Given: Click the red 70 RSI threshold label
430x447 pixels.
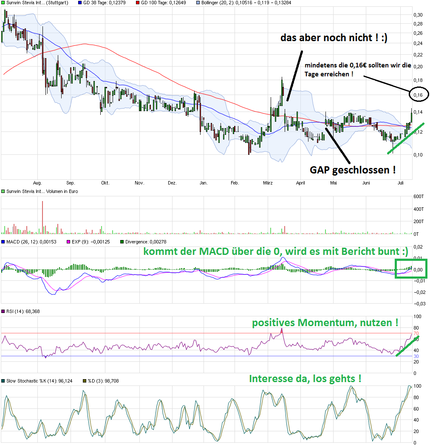Looking at the screenshot, I should coord(416,333).
